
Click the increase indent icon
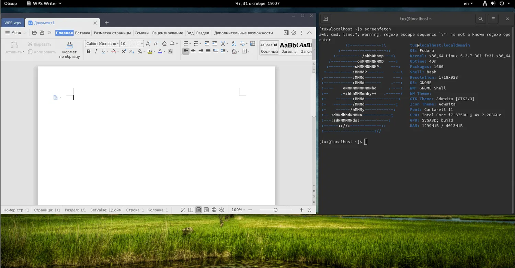pyautogui.click(x=215, y=43)
